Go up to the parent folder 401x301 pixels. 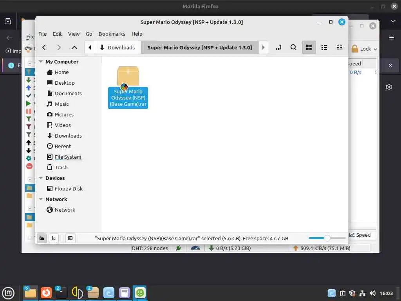[74, 47]
